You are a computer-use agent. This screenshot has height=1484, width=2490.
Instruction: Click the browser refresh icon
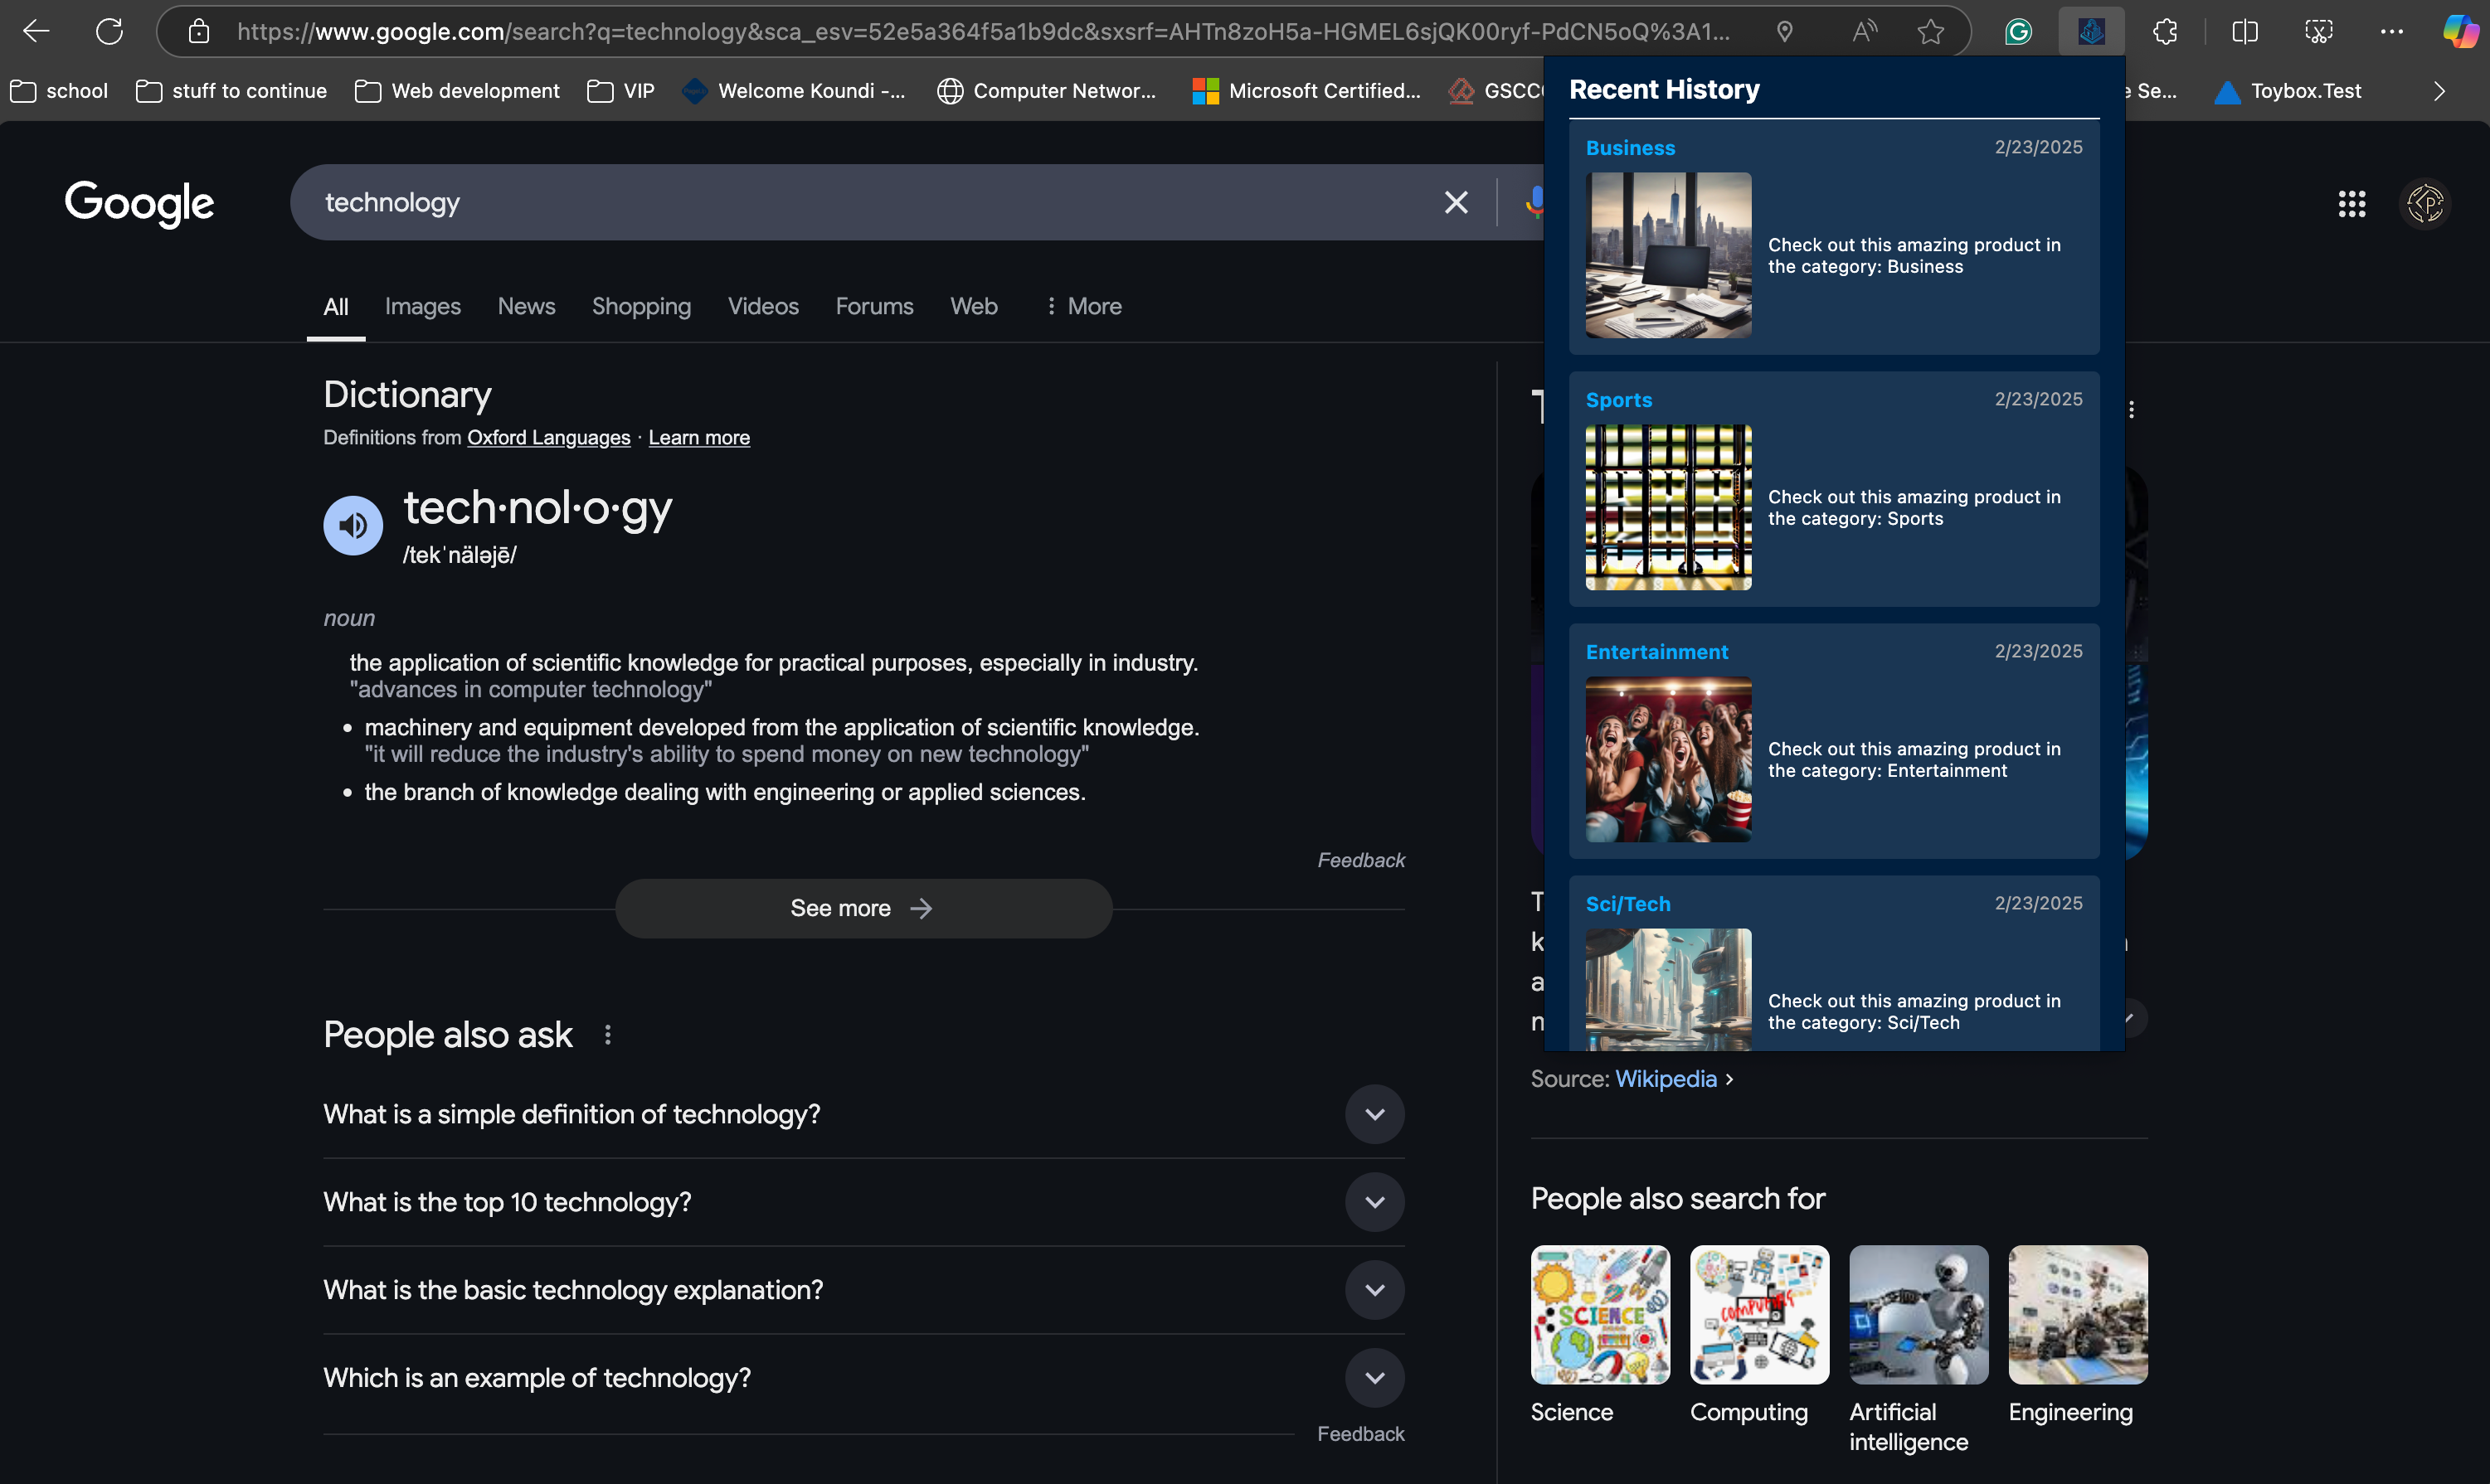pyautogui.click(x=109, y=32)
